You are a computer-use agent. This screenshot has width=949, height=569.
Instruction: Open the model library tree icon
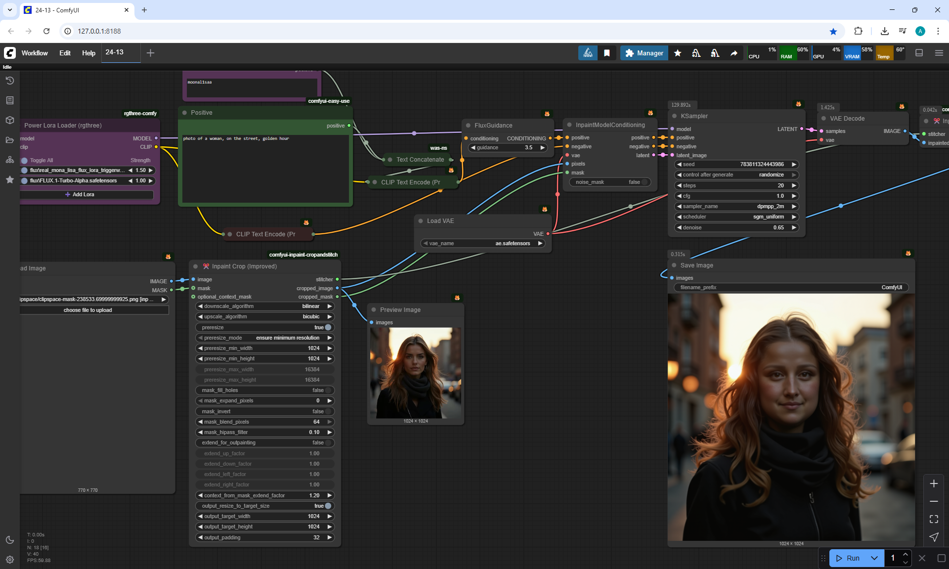click(x=9, y=160)
